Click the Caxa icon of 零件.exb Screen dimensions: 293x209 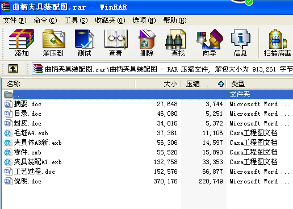coord(8,152)
